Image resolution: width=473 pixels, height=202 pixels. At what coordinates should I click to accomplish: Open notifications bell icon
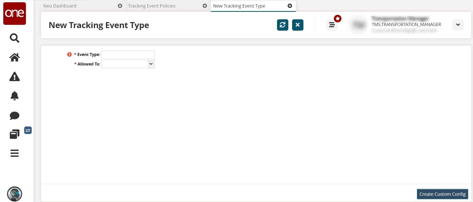[x=15, y=96]
